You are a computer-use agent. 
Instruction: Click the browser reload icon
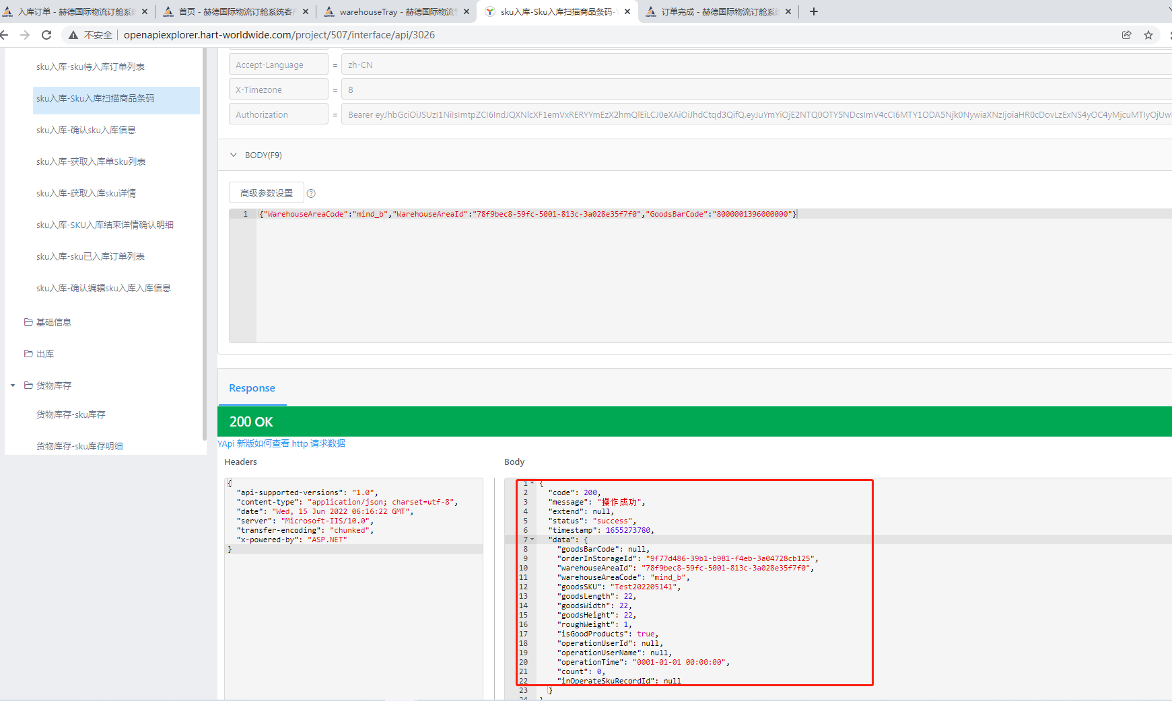[46, 35]
